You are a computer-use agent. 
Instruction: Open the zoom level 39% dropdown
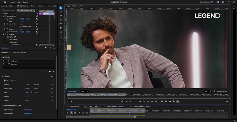coord(85,91)
